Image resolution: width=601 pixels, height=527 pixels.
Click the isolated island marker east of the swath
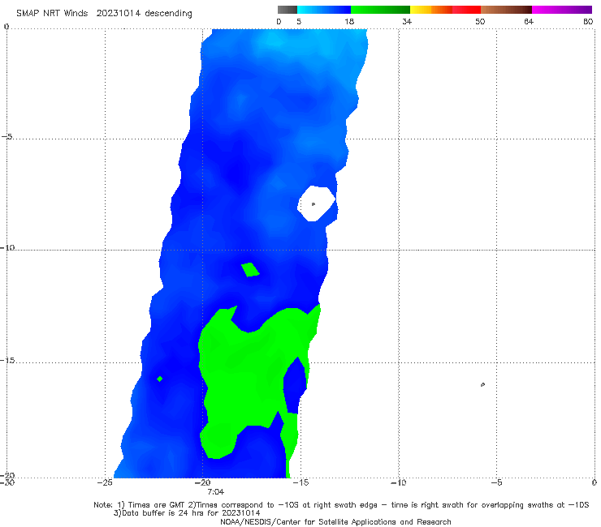point(482,384)
